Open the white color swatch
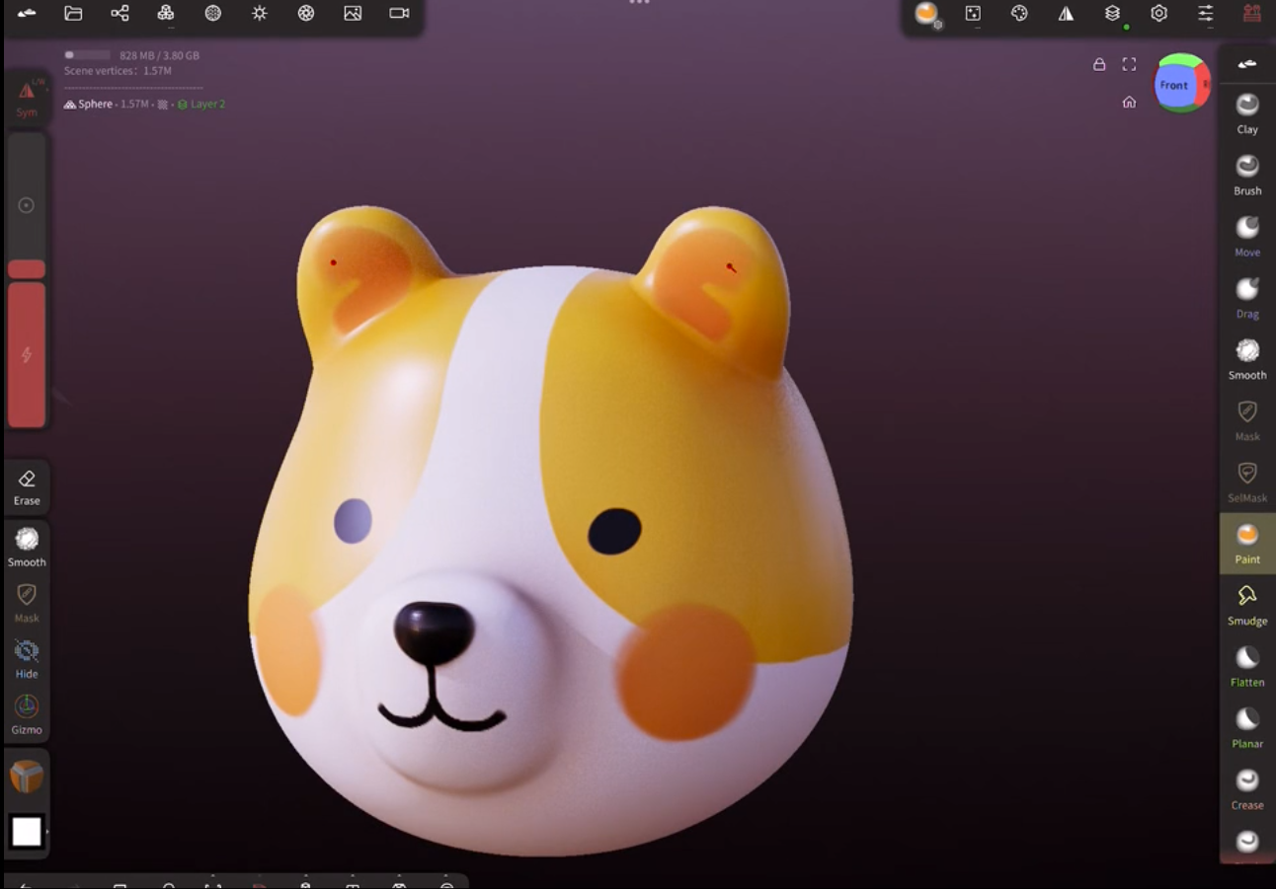Viewport: 1276px width, 889px height. pos(27,832)
